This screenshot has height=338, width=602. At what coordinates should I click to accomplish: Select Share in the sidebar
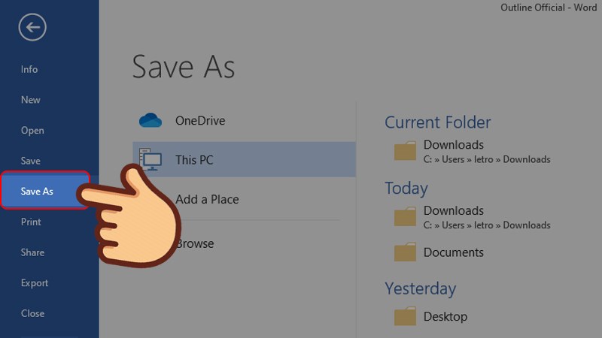[32, 252]
